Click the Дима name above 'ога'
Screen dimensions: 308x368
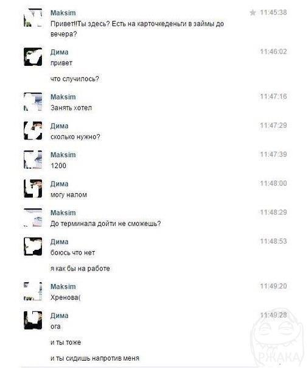[60, 316]
